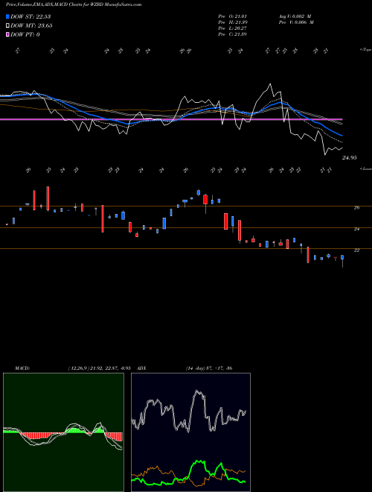
Task: Click the white DOW MT legend swatch
Action: (x=7, y=26)
